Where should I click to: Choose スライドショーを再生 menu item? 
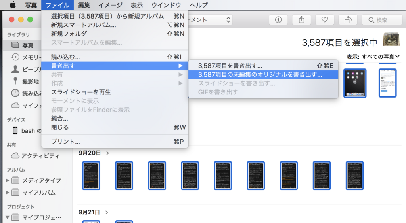click(115, 92)
